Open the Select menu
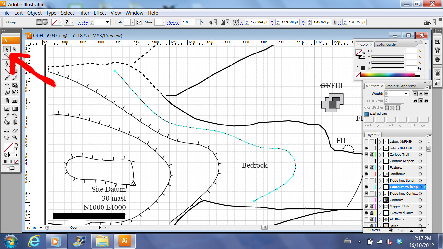This screenshot has width=443, height=249. [67, 13]
